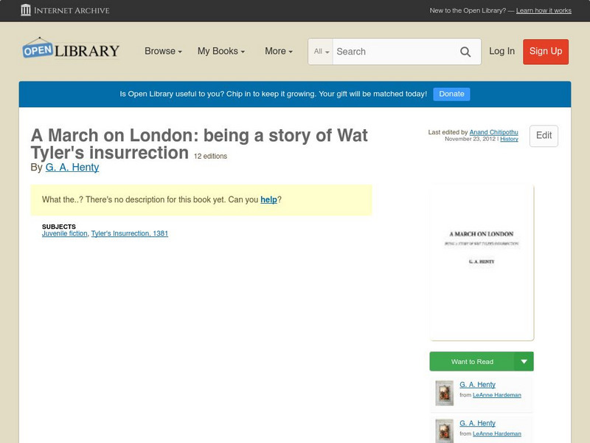Image resolution: width=590 pixels, height=443 pixels.
Task: Click the Sign Up button
Action: point(546,52)
